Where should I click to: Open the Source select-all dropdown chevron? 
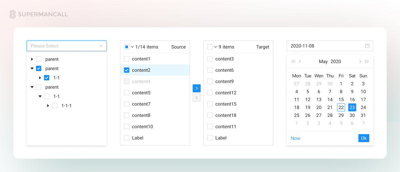[132, 47]
